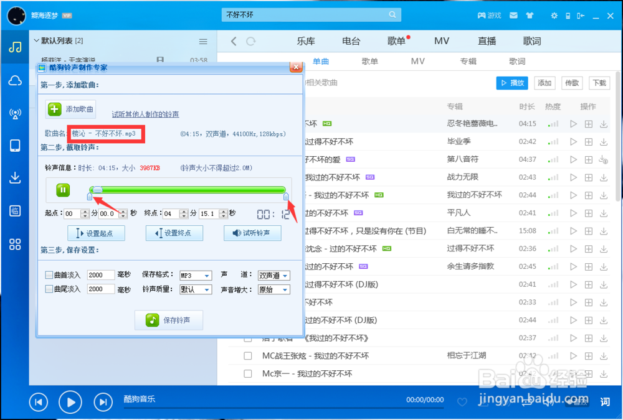Image resolution: width=623 pixels, height=420 pixels.
Task: Open the settings gear icon
Action: click(554, 16)
